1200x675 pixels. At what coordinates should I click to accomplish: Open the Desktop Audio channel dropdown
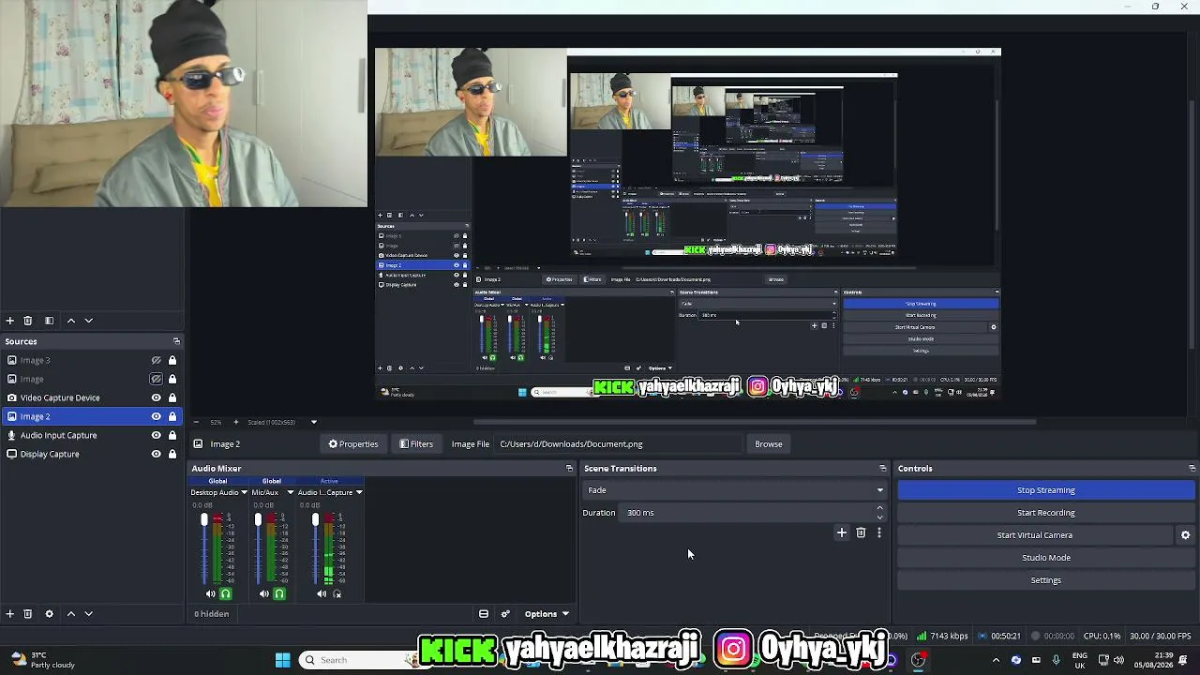(244, 492)
